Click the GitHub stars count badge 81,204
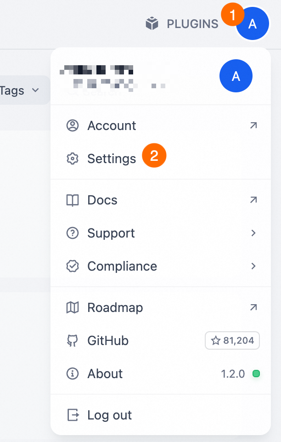 pos(232,340)
